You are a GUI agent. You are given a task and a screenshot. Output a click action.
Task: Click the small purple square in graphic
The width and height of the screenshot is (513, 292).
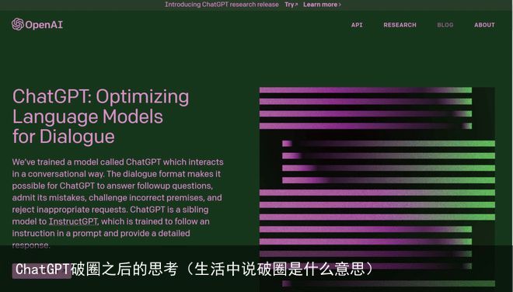pos(287,144)
